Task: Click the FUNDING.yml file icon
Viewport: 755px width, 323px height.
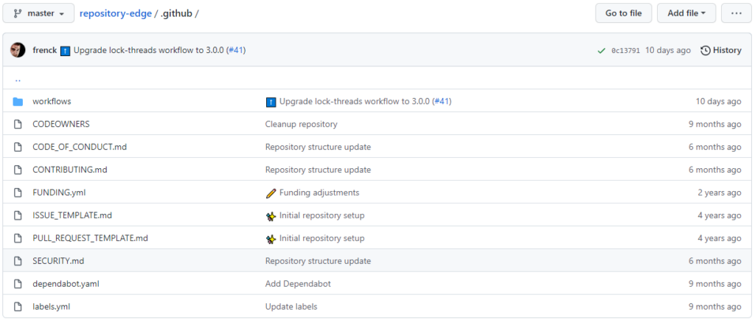Action: (18, 192)
